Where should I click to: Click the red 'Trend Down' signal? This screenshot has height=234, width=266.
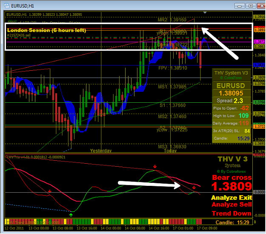pos(232,214)
